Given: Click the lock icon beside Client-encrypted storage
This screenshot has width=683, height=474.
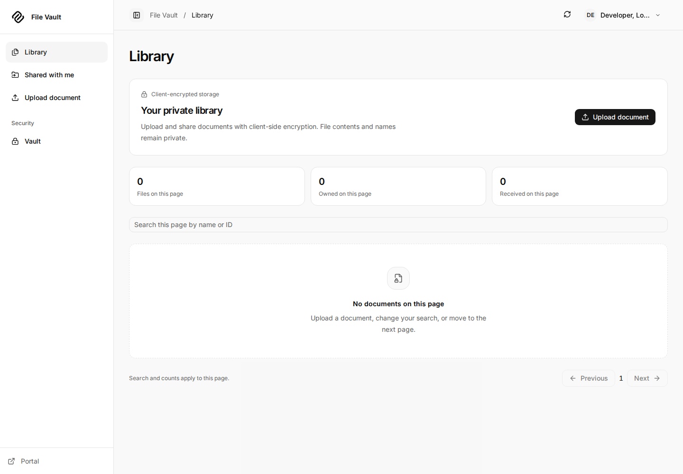Looking at the screenshot, I should [x=144, y=94].
